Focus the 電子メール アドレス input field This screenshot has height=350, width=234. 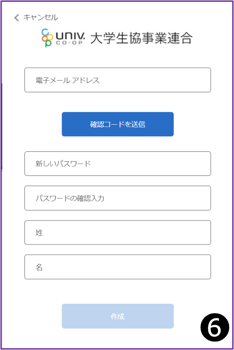pos(118,80)
